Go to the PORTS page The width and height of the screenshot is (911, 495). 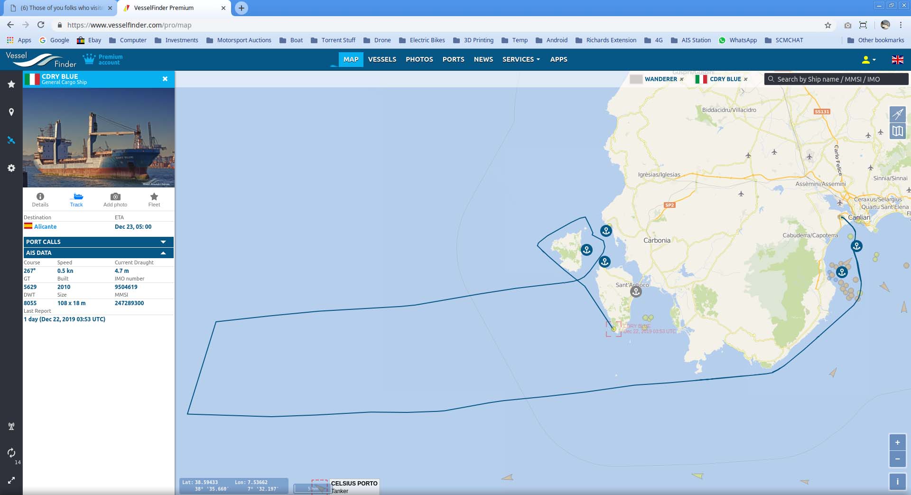453,59
